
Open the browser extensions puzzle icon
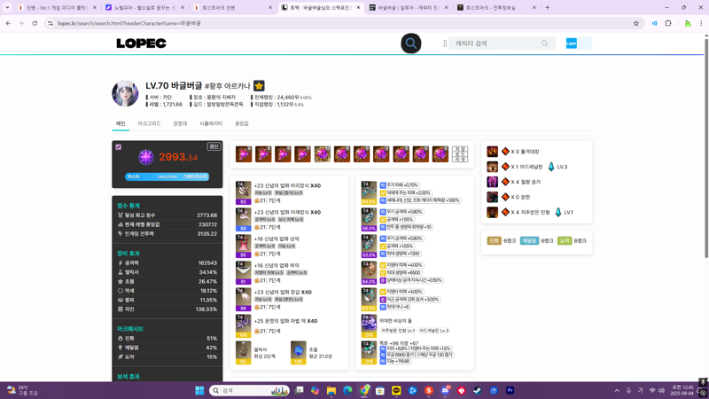(x=668, y=23)
